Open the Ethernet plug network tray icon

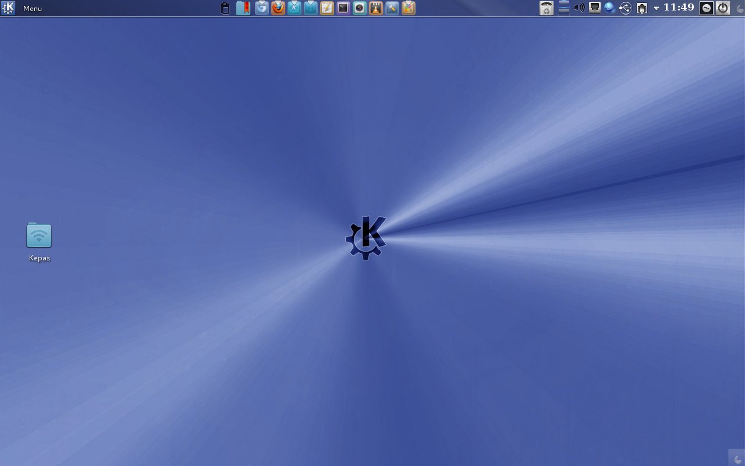642,8
